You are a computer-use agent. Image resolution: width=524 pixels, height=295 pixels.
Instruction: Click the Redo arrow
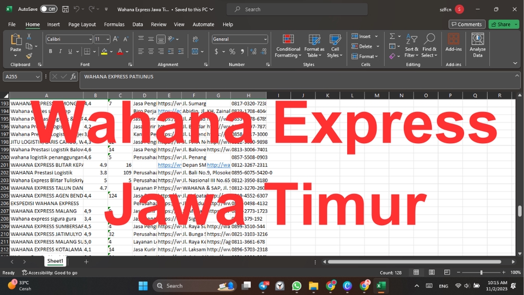[91, 9]
